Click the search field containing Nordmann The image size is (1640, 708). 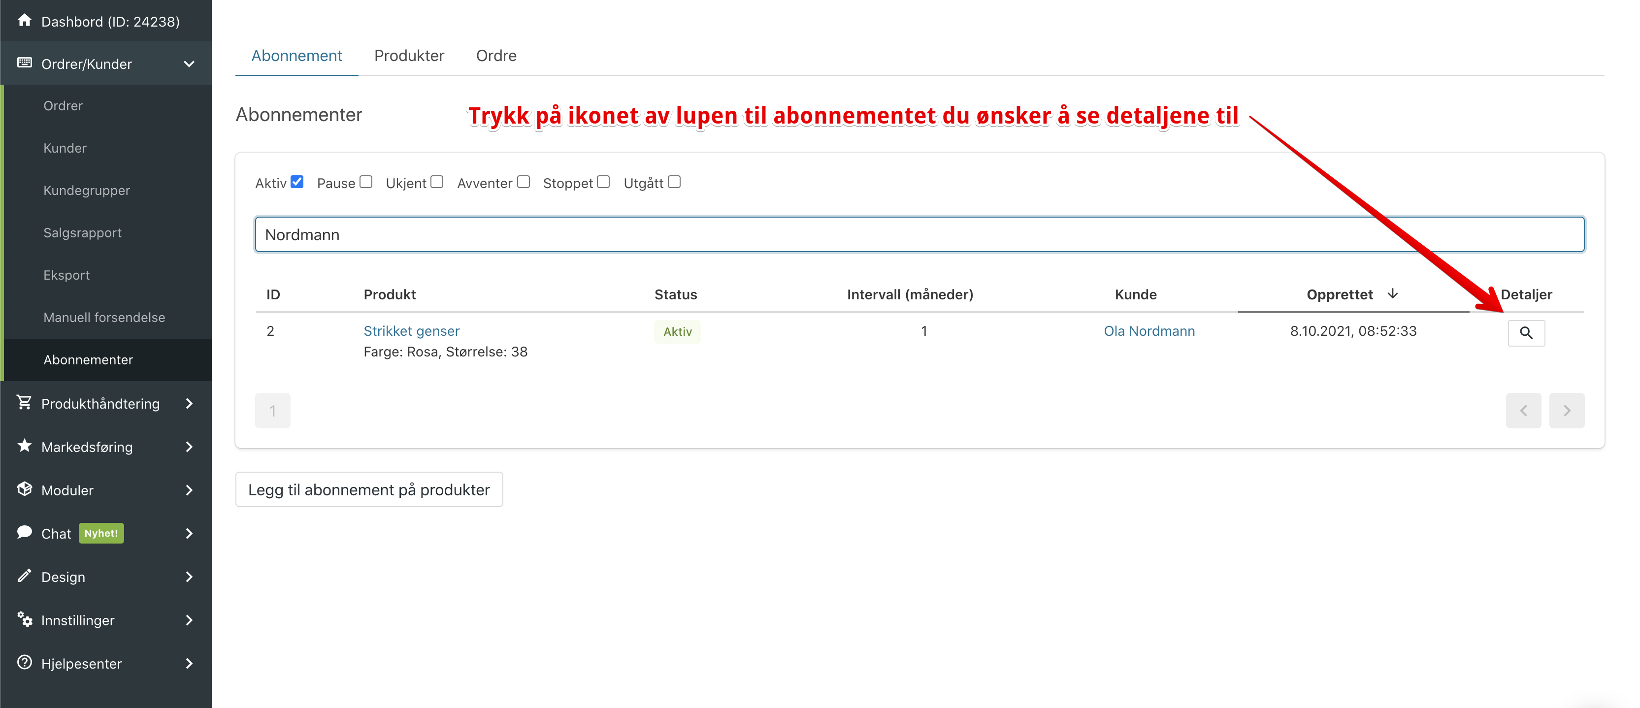pos(919,234)
